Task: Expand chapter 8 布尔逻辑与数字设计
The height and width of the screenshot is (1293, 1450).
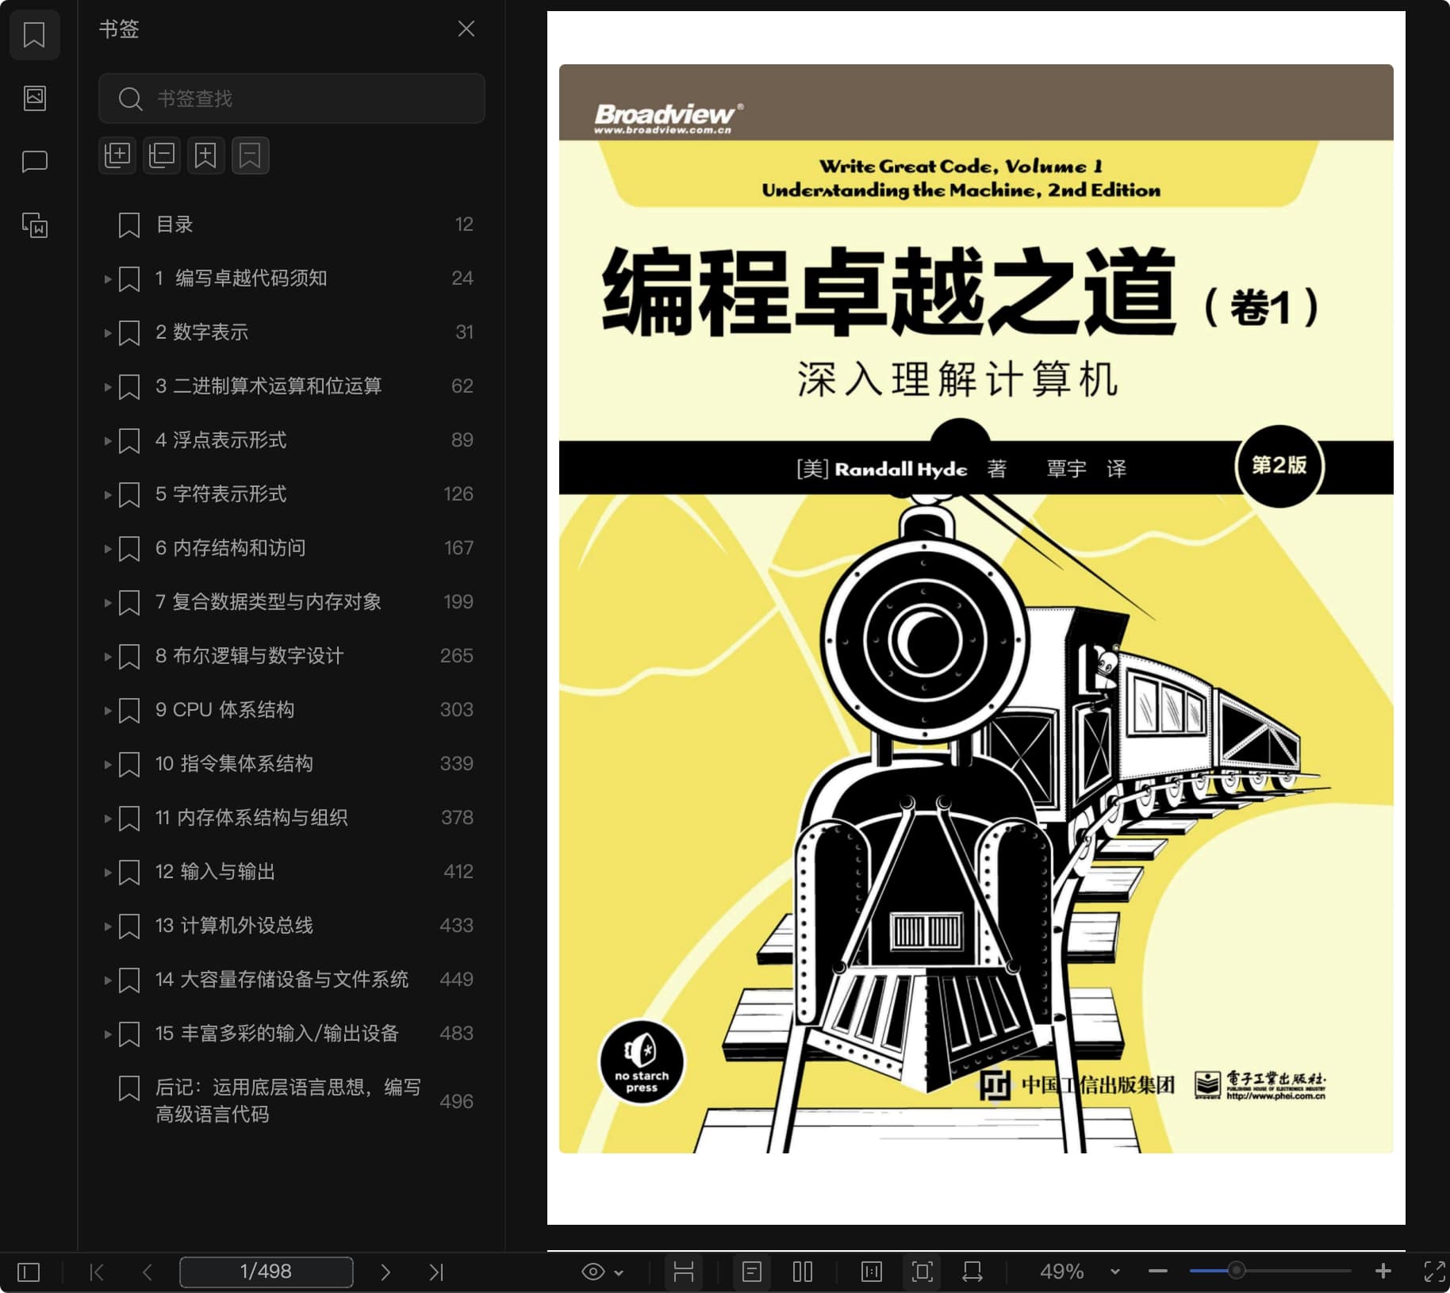Action: [x=107, y=656]
